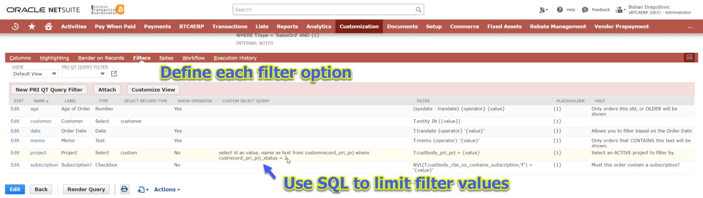Viewport: 703px width, 198px height.
Task: Switch to the Highlighting subtab
Action: 54,58
